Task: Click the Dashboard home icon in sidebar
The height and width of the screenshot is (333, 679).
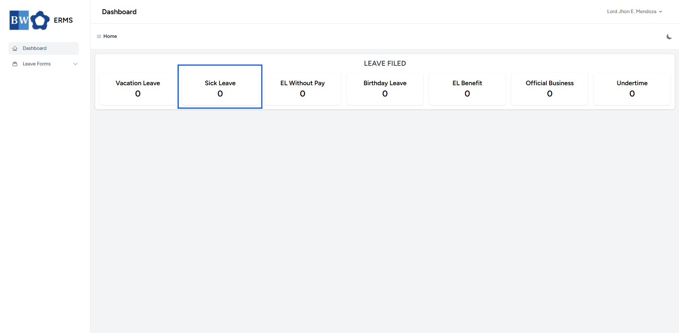Action: point(15,48)
